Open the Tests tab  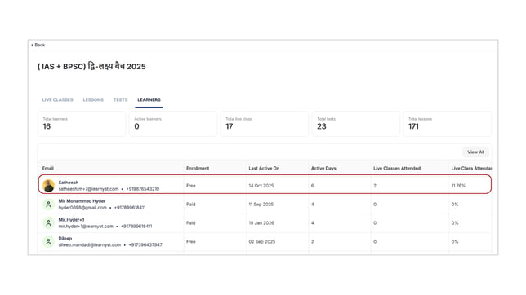coord(120,99)
